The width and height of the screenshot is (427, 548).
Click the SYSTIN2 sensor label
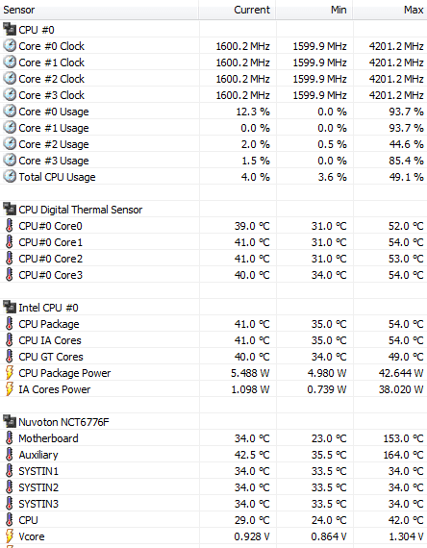pyautogui.click(x=38, y=487)
